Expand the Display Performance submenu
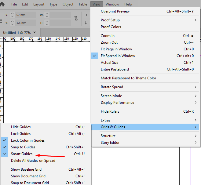The width and height of the screenshot is (201, 185). pyautogui.click(x=145, y=103)
